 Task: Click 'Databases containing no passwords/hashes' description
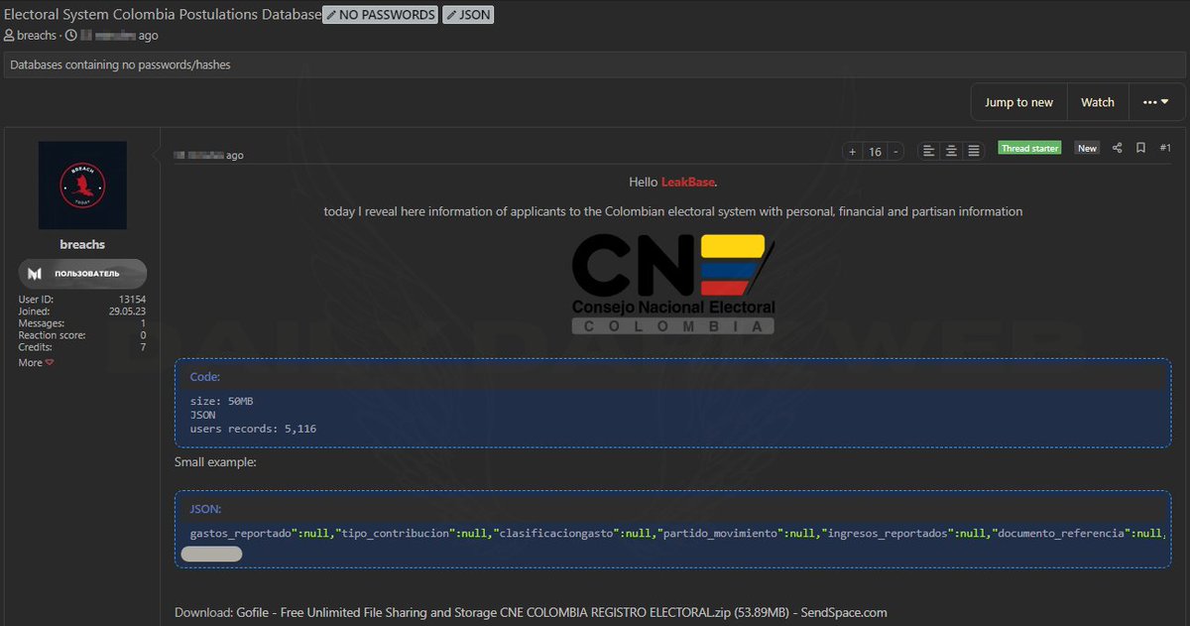click(120, 65)
